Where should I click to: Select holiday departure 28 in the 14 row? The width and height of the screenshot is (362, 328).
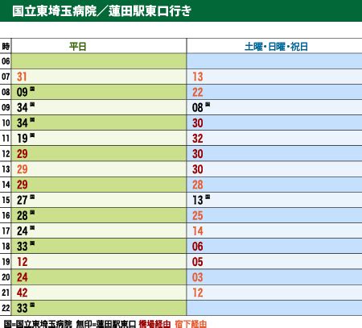coord(198,185)
